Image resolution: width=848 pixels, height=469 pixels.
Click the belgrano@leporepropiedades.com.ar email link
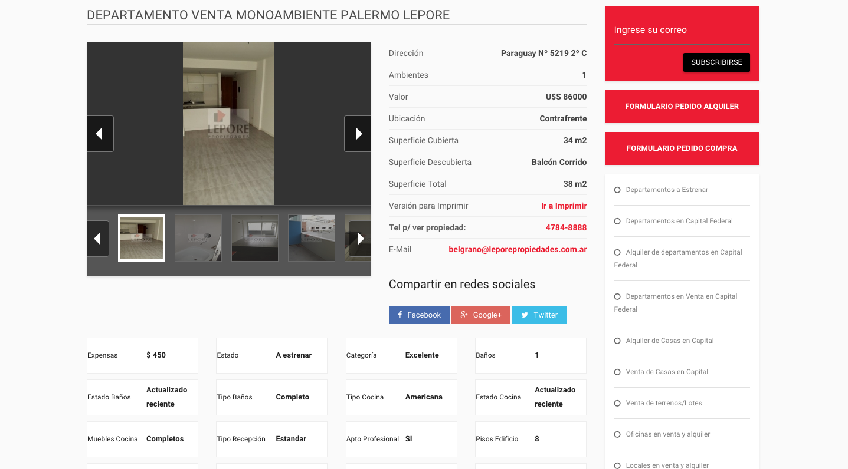[x=518, y=249]
